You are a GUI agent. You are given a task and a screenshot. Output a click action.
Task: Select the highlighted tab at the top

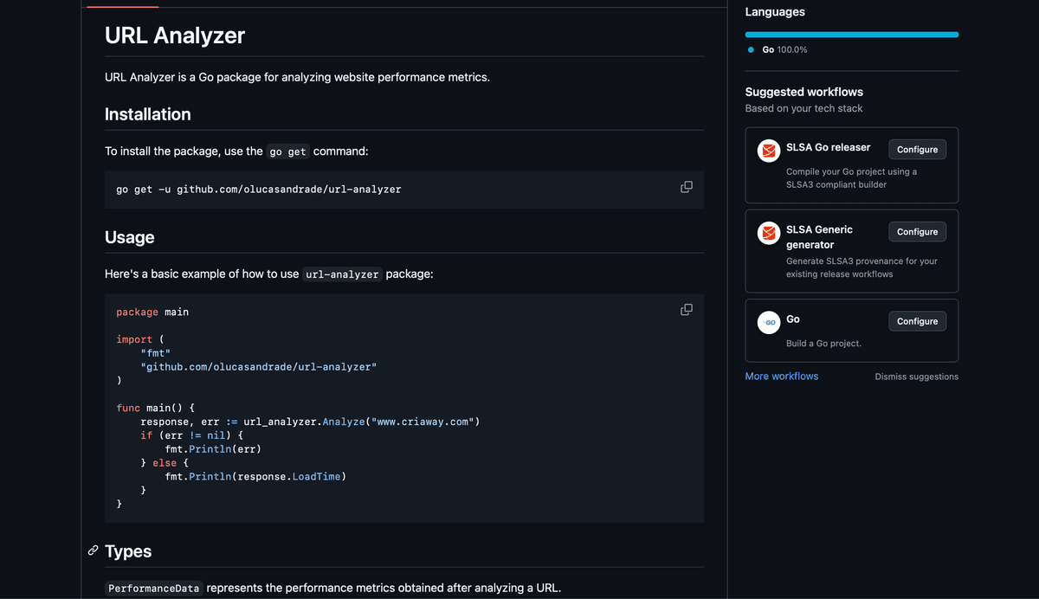(x=121, y=3)
